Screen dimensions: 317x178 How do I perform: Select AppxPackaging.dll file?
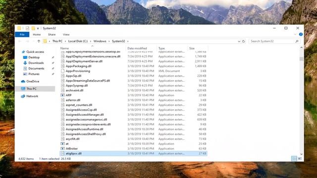pos(78,66)
